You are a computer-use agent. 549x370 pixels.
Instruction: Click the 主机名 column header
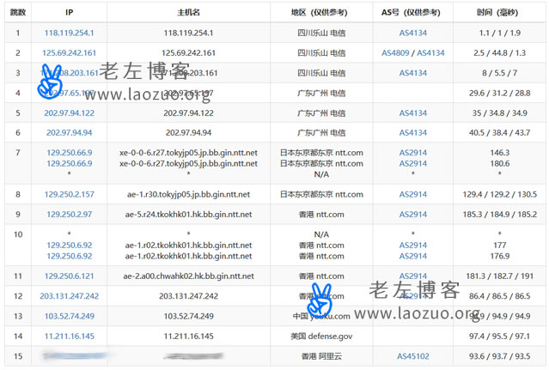(x=188, y=12)
